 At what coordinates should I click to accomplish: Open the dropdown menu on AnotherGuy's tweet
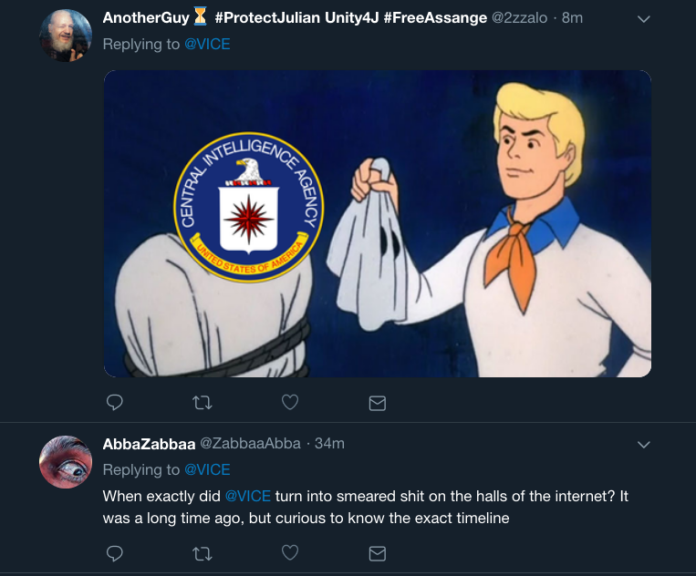coord(644,19)
